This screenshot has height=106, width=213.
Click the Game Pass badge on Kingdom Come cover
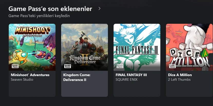pos(68,66)
